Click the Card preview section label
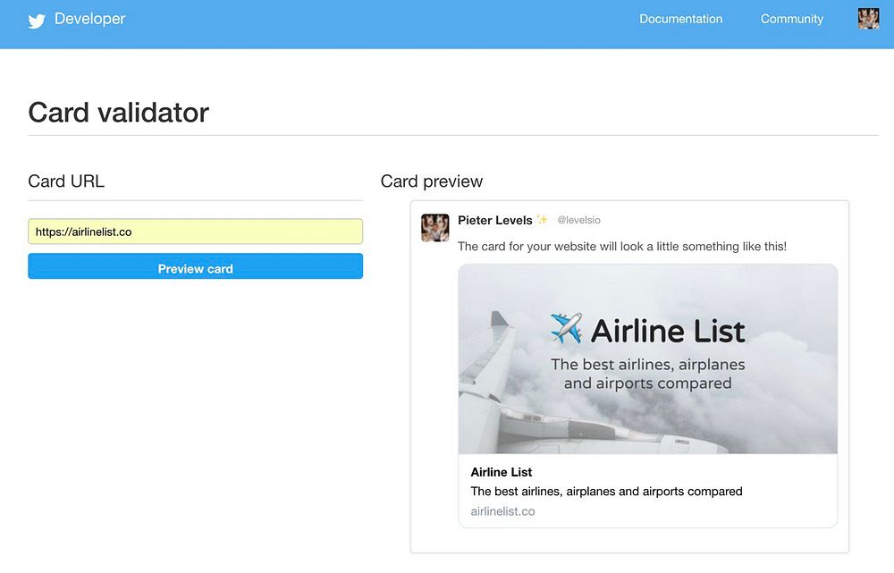The height and width of the screenshot is (573, 894). point(432,181)
